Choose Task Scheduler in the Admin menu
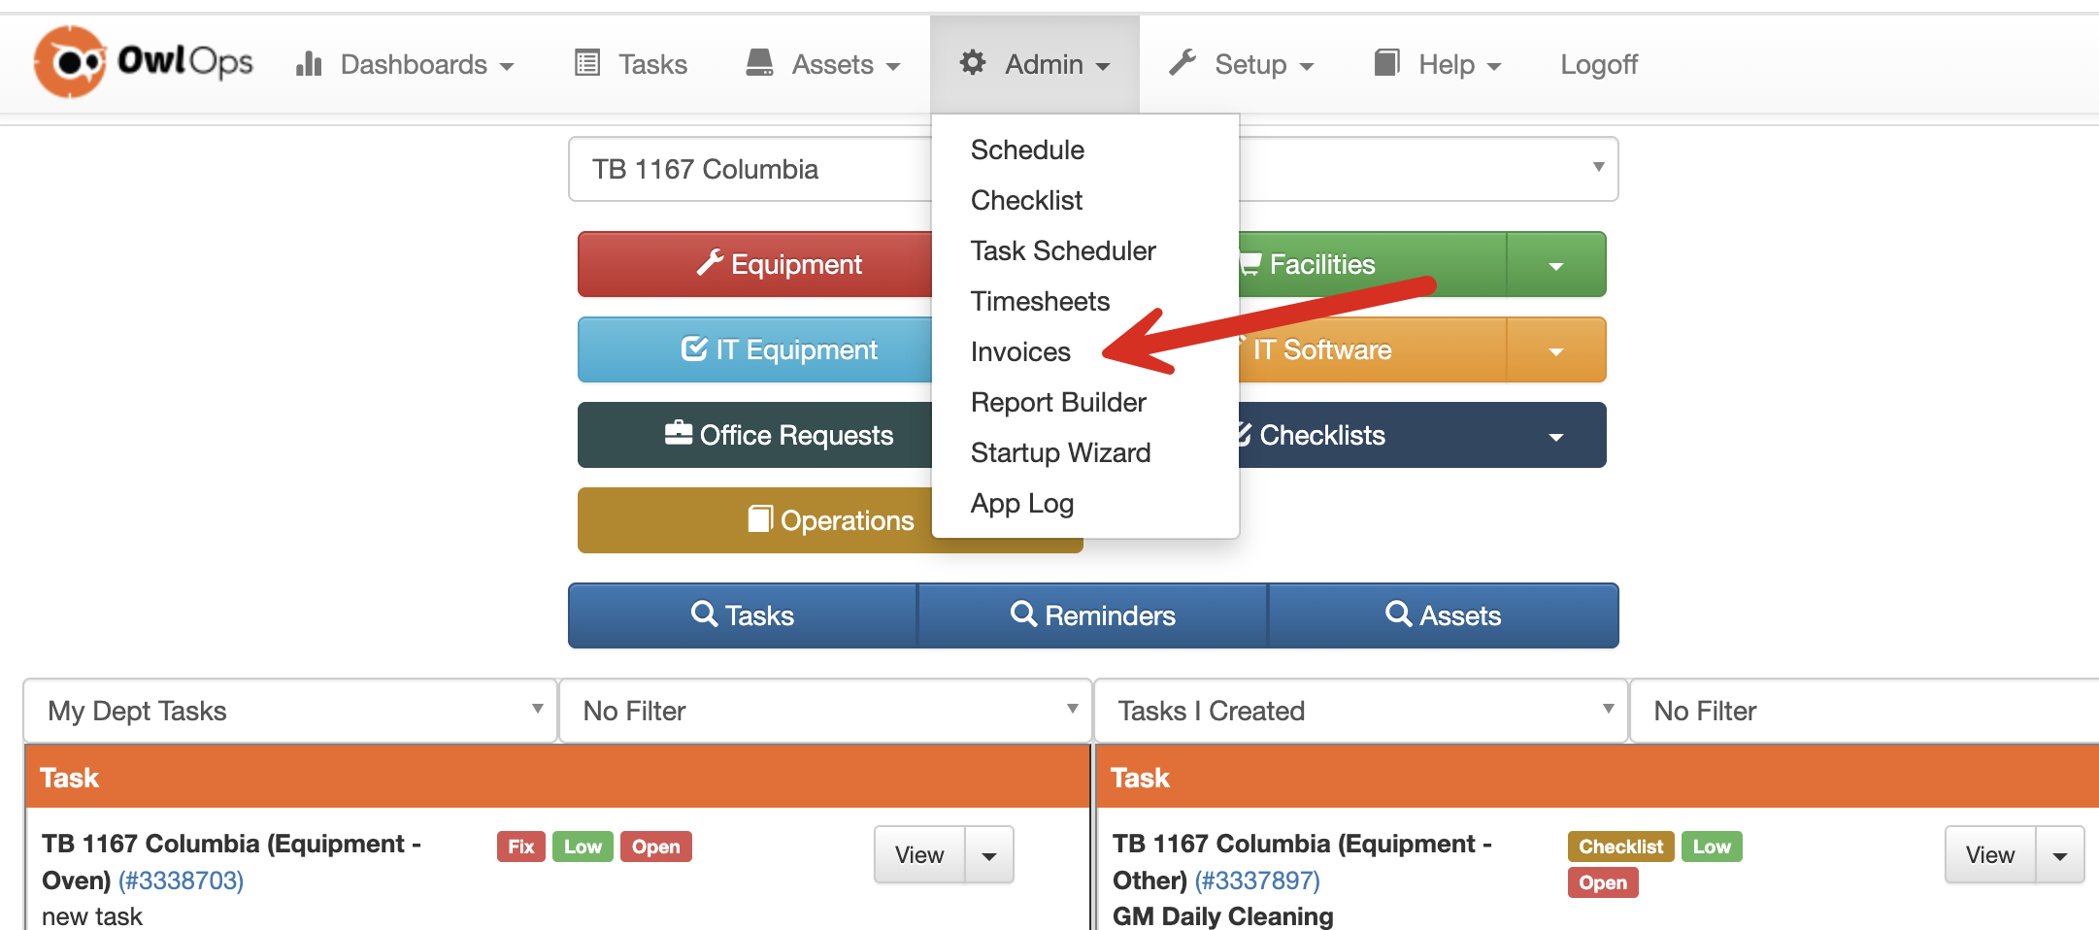Viewport: 2099px width, 930px height. 1063,250
